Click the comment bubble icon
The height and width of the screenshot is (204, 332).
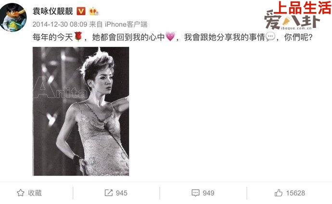click(x=195, y=193)
